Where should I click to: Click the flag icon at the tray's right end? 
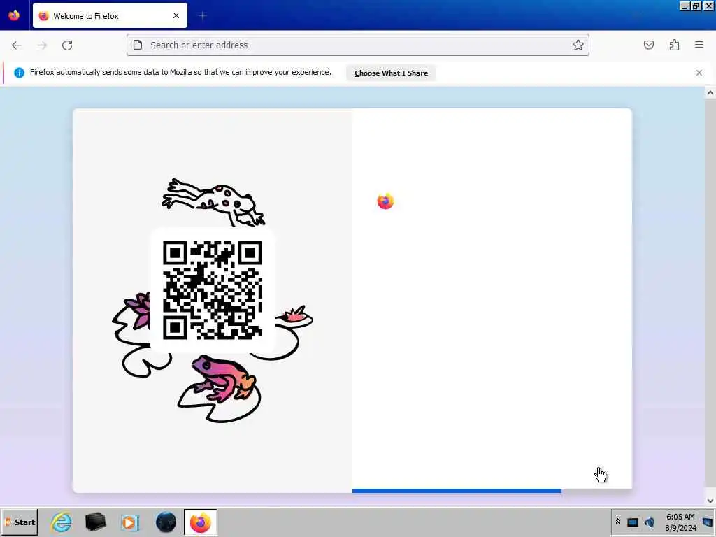pyautogui.click(x=708, y=522)
